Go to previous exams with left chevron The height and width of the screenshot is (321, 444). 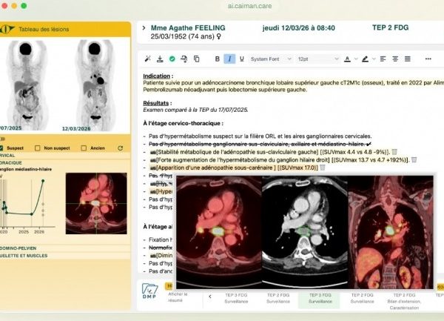[x=210, y=297]
